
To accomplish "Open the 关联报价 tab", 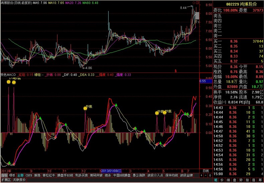I will click(19, 180).
